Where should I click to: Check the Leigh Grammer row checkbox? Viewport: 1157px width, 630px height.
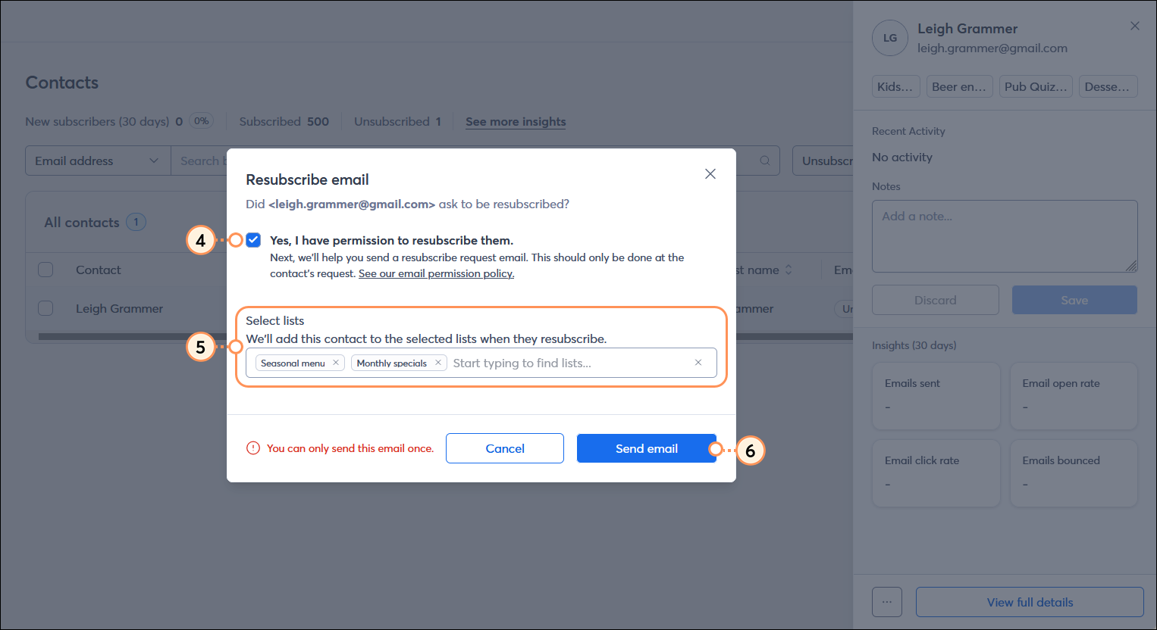(x=45, y=308)
